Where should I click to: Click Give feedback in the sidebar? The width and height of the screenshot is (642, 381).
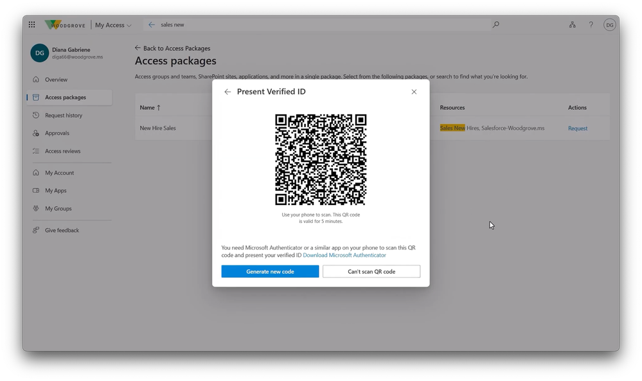pyautogui.click(x=69, y=231)
